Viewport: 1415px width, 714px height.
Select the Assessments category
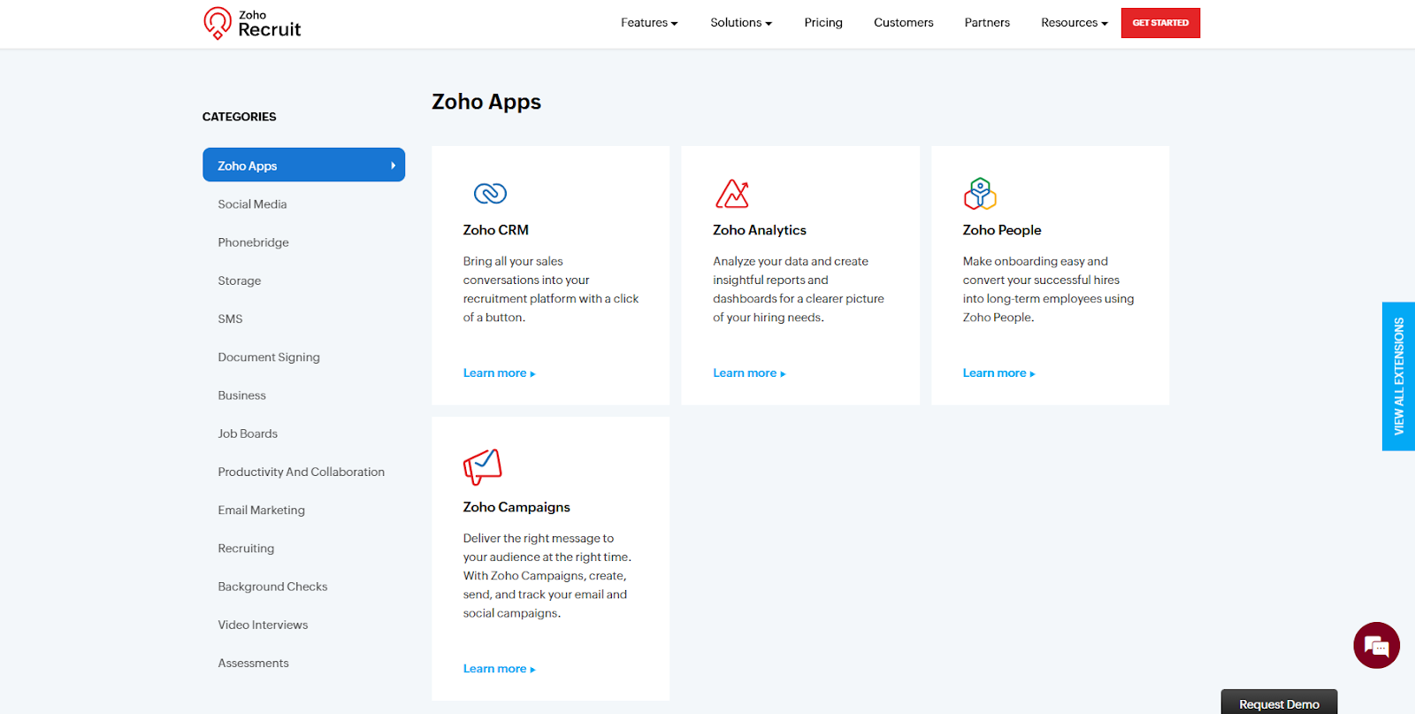click(x=253, y=663)
